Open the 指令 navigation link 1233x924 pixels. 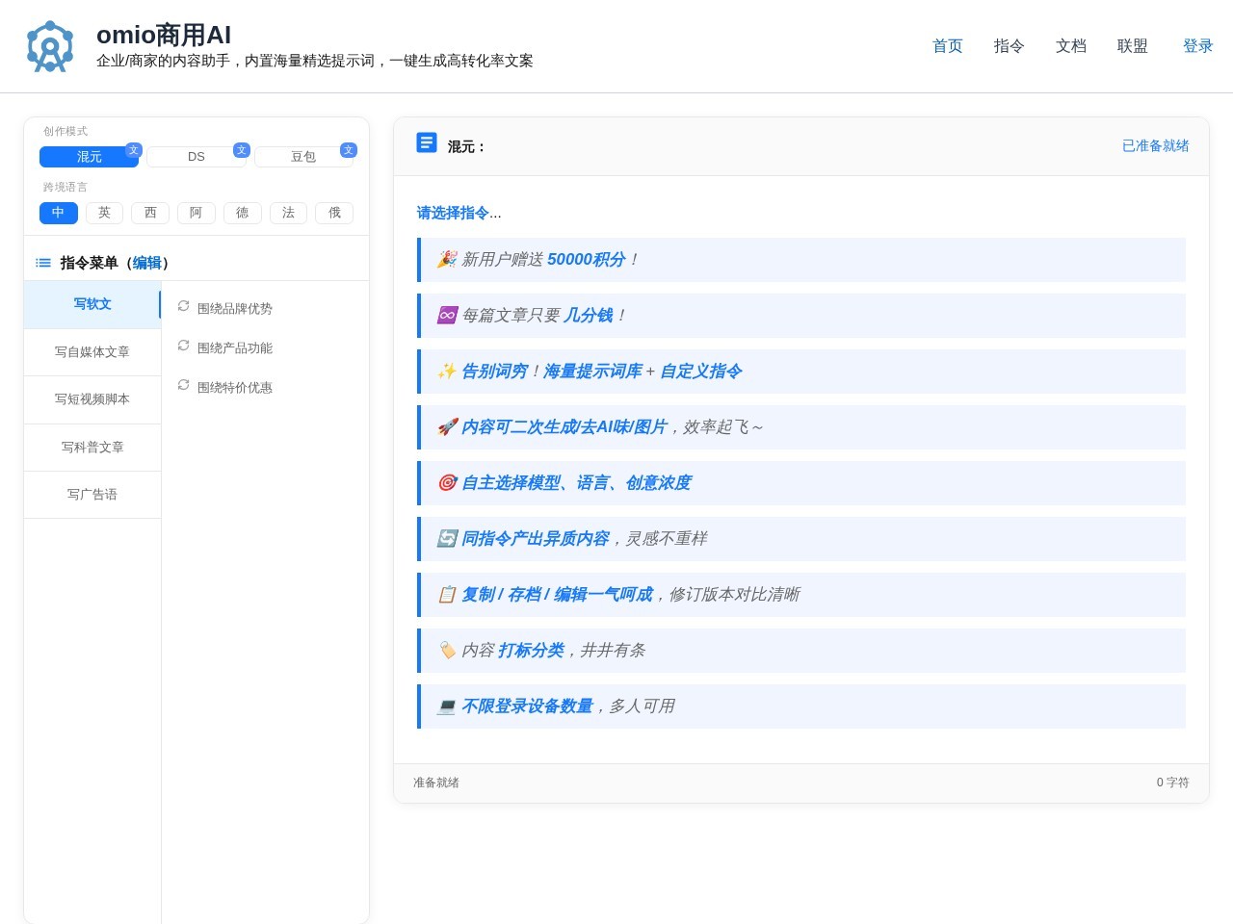[x=1010, y=46]
